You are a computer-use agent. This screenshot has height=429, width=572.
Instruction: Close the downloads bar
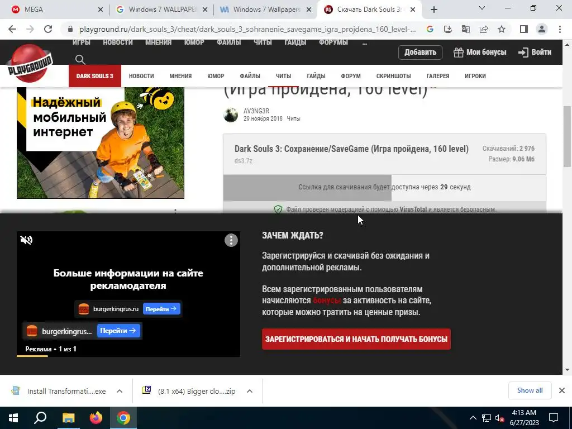[x=562, y=390]
